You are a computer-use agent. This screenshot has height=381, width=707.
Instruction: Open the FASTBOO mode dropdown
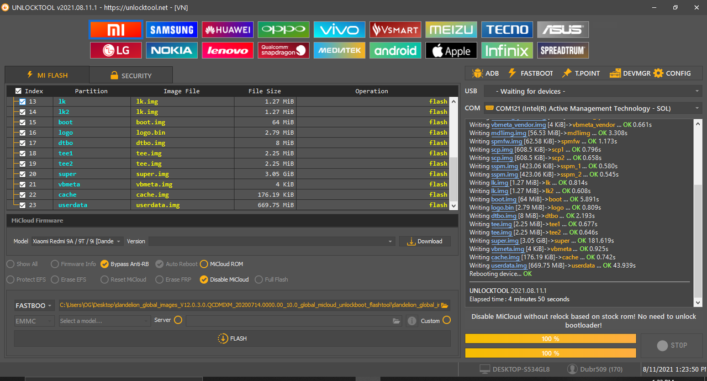click(x=34, y=305)
